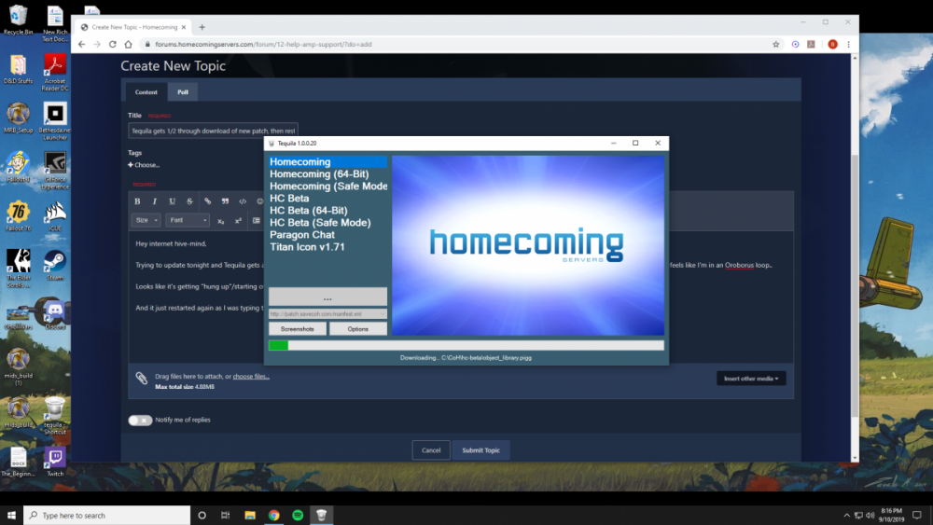Select Homecoming (64-Bit) profile
The width and height of the screenshot is (933, 525).
tap(327, 174)
